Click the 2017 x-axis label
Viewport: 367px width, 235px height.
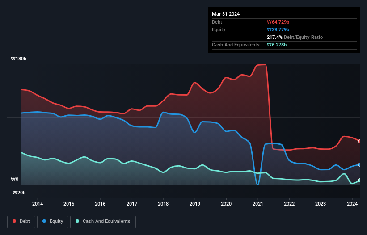tap(132, 204)
